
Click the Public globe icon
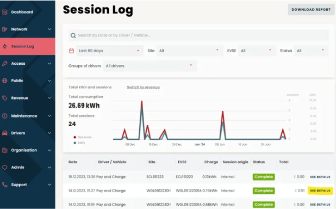click(x=5, y=81)
